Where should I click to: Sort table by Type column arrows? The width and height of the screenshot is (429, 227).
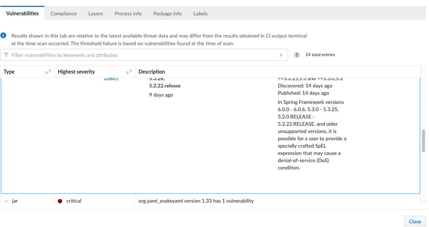click(48, 72)
